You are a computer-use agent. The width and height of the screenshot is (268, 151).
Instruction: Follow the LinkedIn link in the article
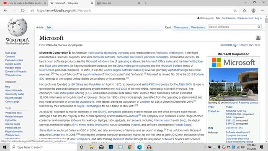pos(145,102)
